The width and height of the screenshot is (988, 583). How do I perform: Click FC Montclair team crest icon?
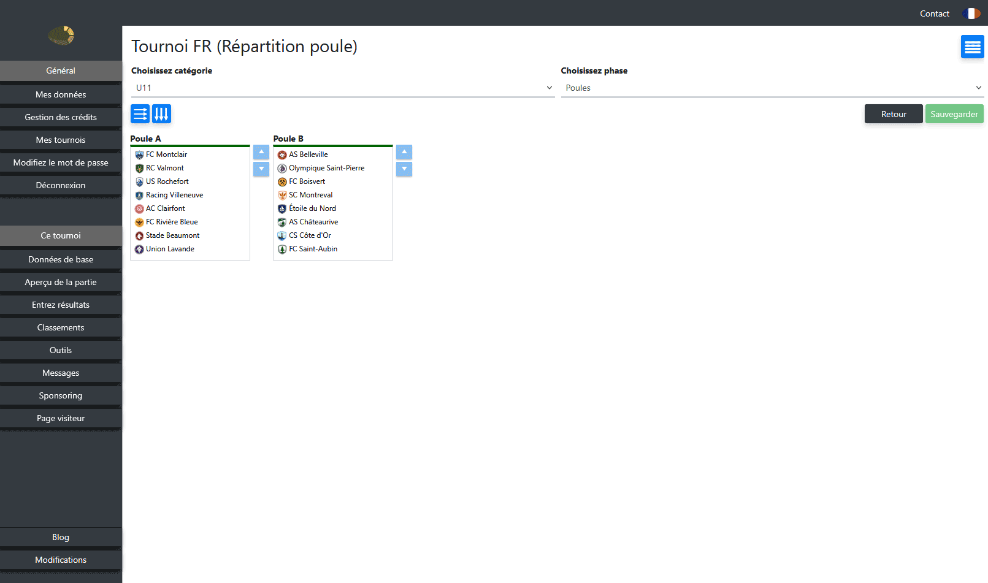coord(139,155)
